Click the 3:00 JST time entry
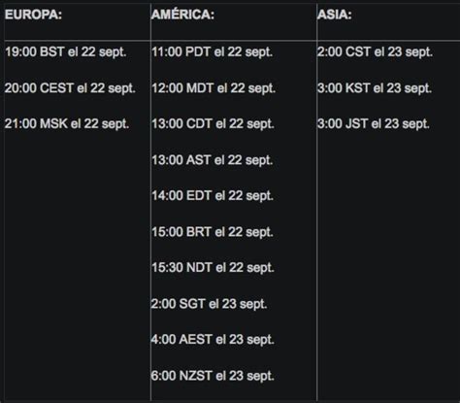460x403 pixels. (x=374, y=124)
